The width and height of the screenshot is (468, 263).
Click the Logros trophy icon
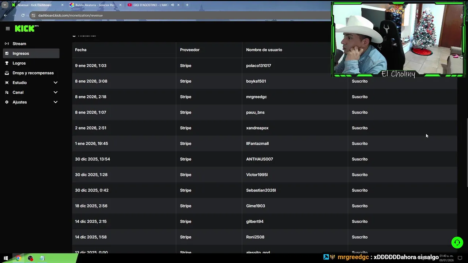7,63
